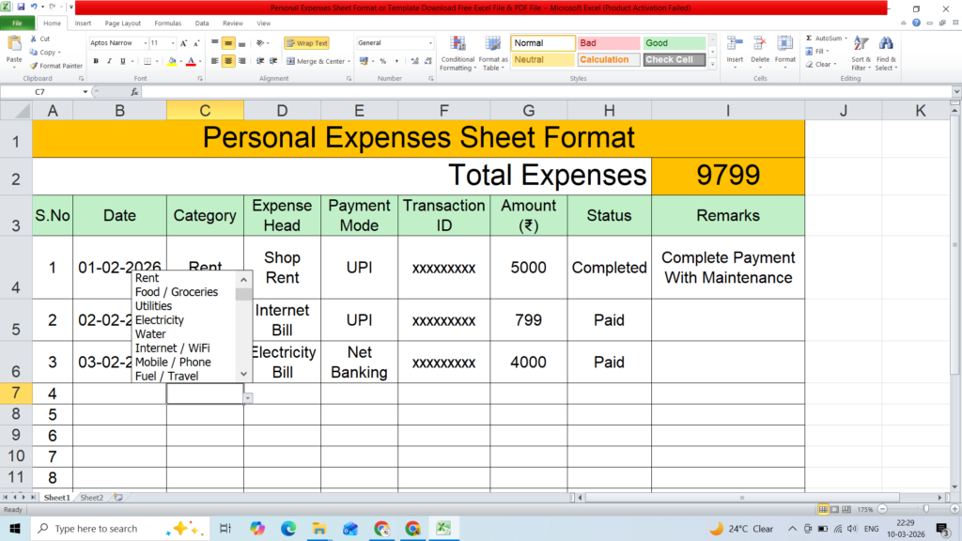Image resolution: width=962 pixels, height=541 pixels.
Task: Apply the Check Cell style
Action: tap(675, 59)
